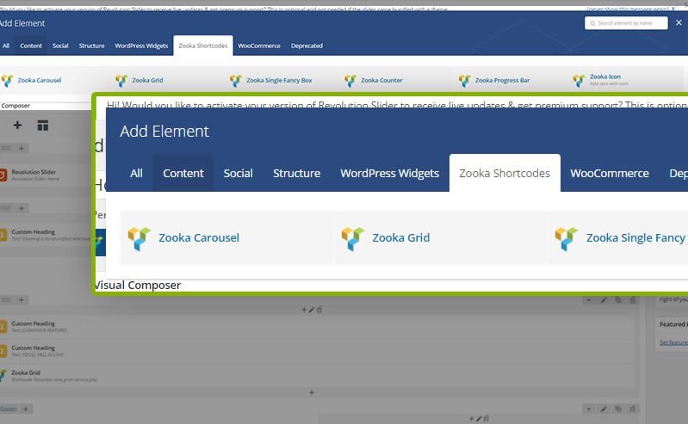
Task: Click the 'Set feature' link in the Featured box
Action: pyautogui.click(x=673, y=342)
